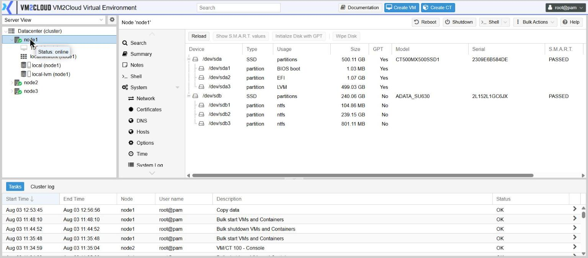The image size is (588, 258).
Task: Select node3 server icon
Action: 18,91
